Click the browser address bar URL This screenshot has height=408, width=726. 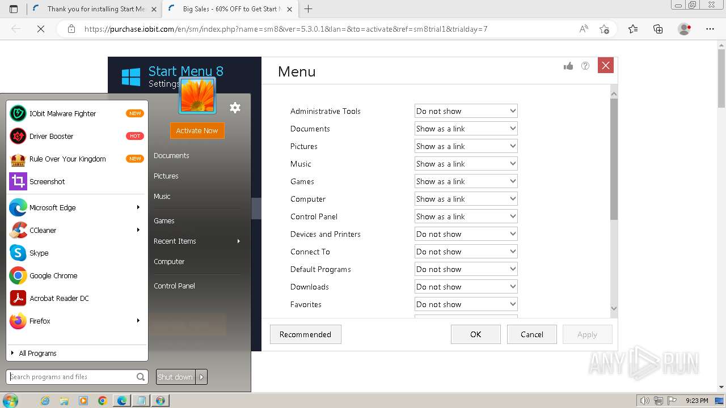pyautogui.click(x=286, y=29)
